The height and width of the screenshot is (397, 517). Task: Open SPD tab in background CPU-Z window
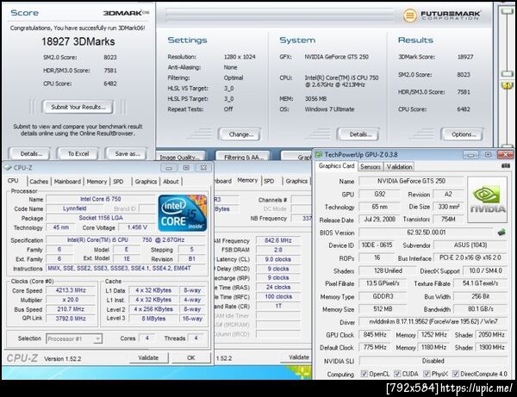click(269, 181)
